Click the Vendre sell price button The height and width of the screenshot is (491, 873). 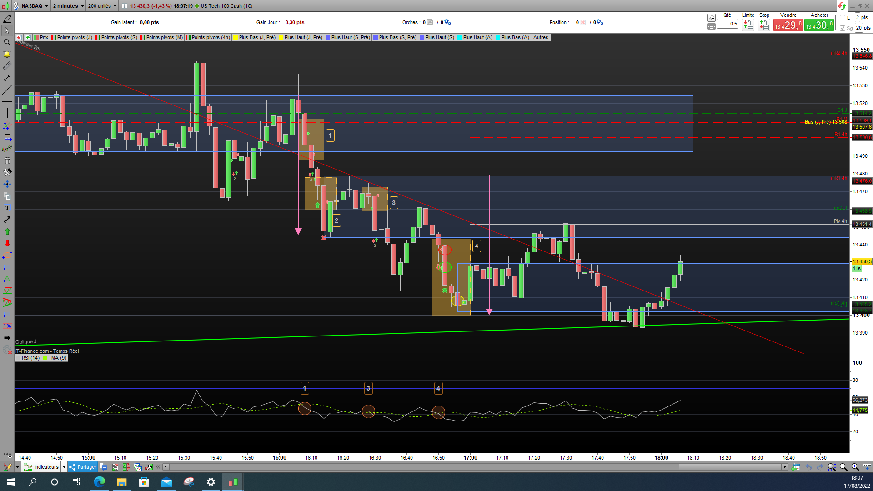tap(788, 25)
